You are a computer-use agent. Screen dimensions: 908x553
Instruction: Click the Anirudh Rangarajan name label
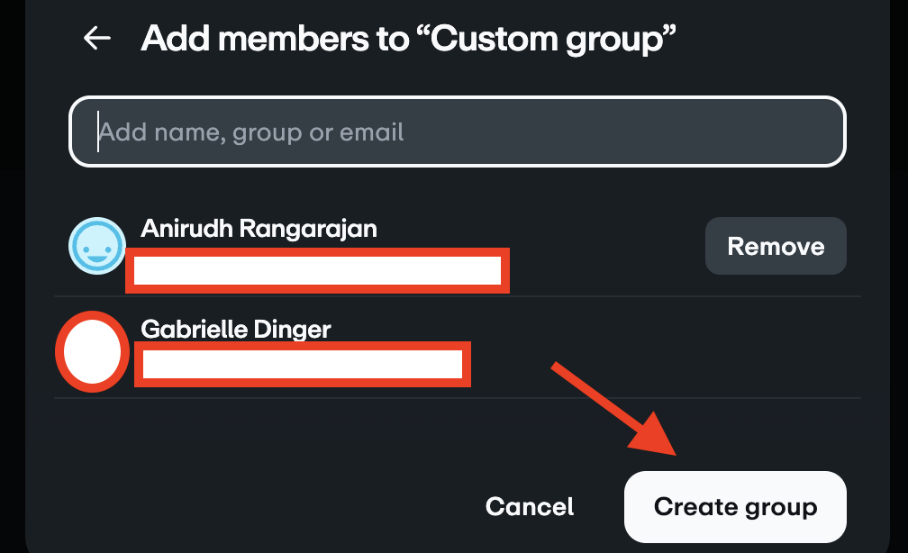259,229
